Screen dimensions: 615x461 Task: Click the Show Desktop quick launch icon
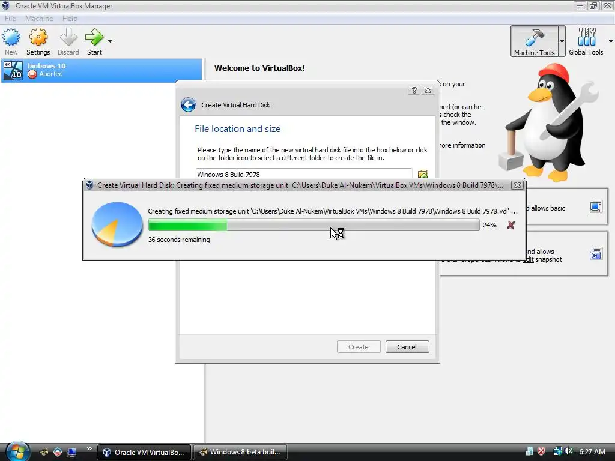click(72, 453)
